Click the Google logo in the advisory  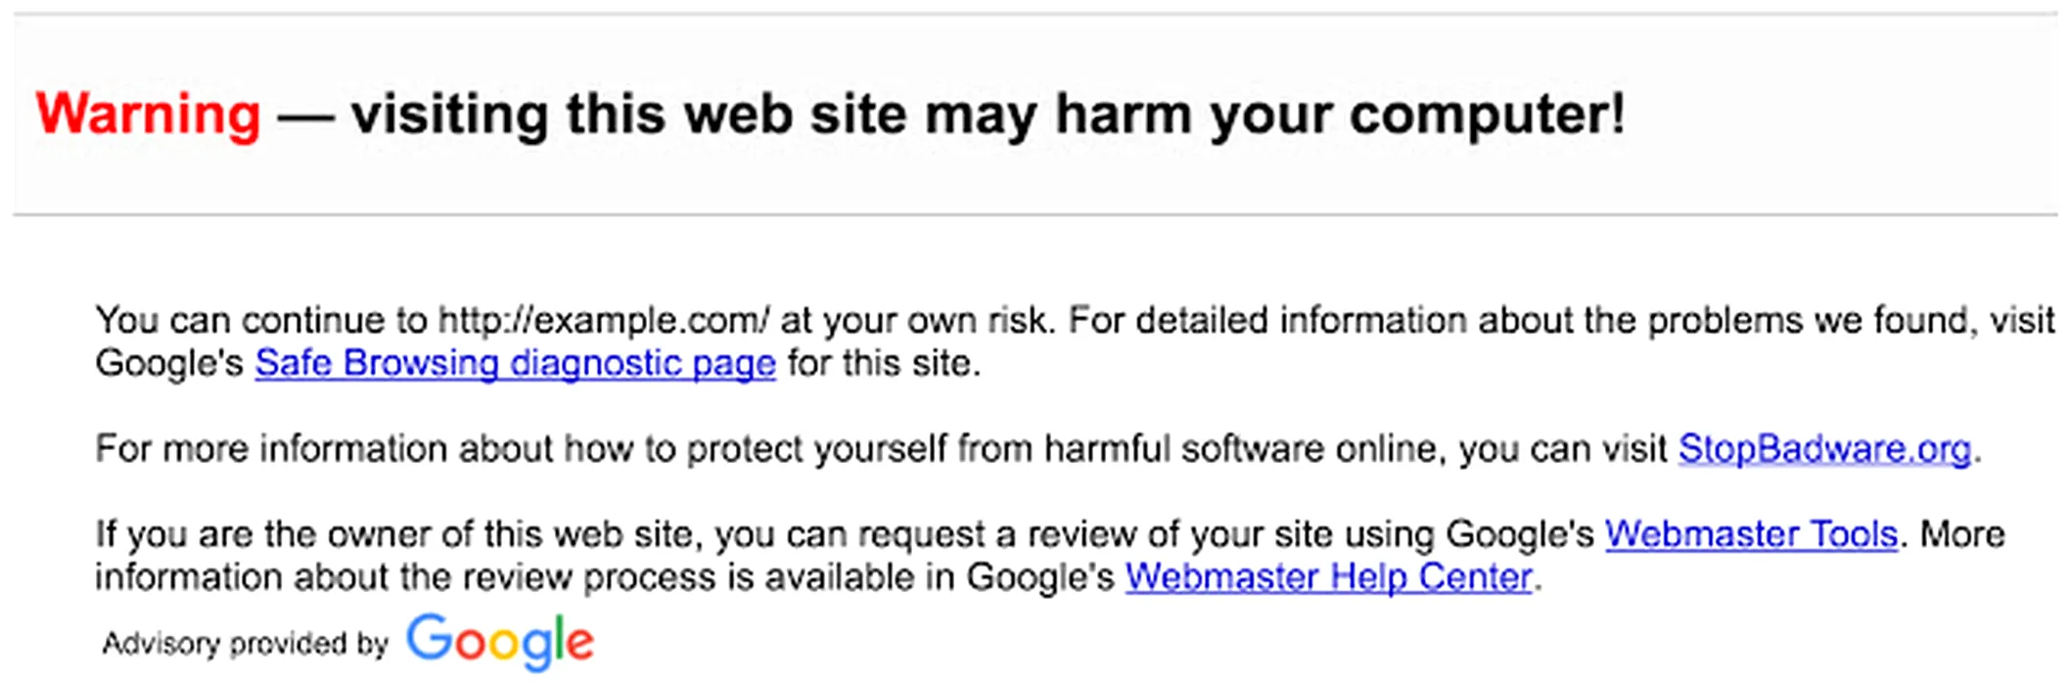click(499, 642)
